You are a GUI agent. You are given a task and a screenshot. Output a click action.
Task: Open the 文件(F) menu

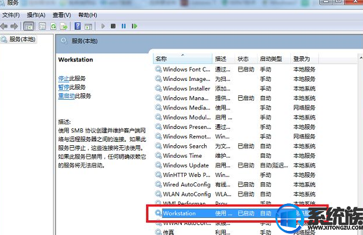pos(11,15)
